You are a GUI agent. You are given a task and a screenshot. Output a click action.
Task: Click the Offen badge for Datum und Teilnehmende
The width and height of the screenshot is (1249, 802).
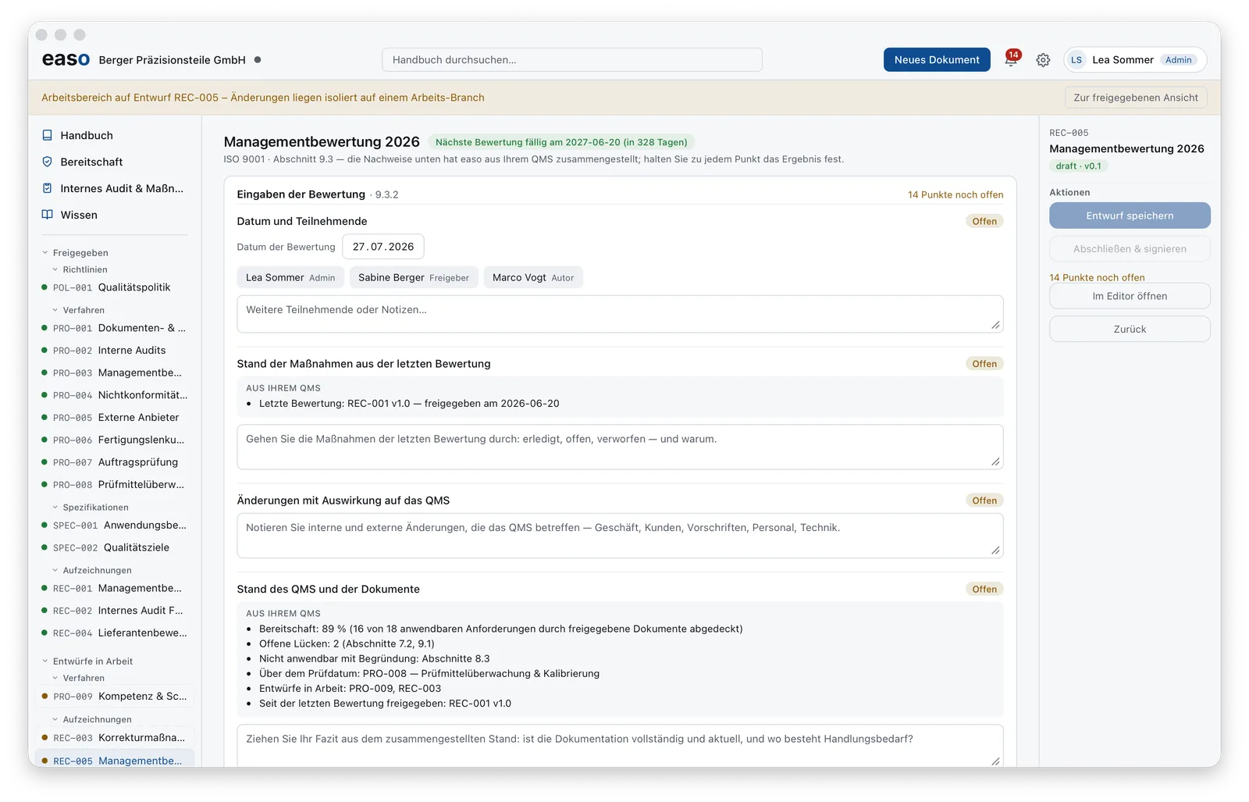pyautogui.click(x=984, y=222)
